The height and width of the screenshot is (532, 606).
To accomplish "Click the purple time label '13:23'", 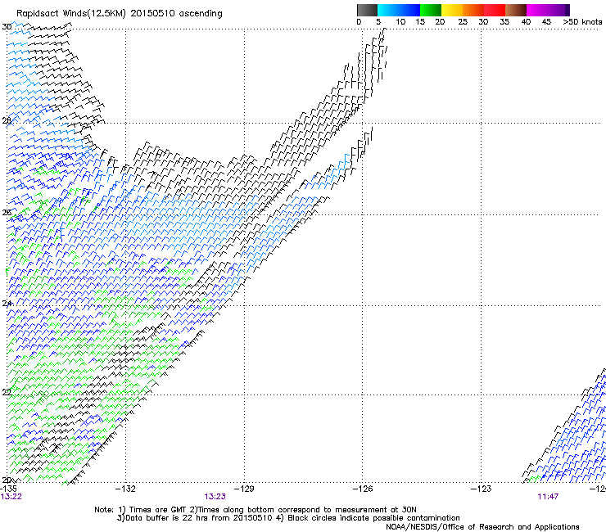I will point(215,497).
